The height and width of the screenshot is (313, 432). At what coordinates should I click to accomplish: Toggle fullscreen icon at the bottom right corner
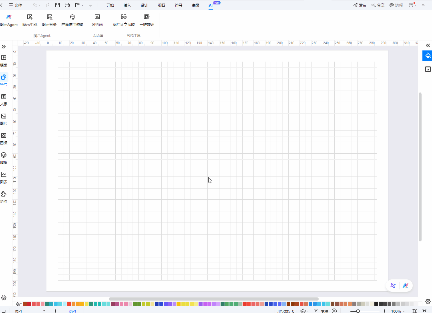(424, 311)
